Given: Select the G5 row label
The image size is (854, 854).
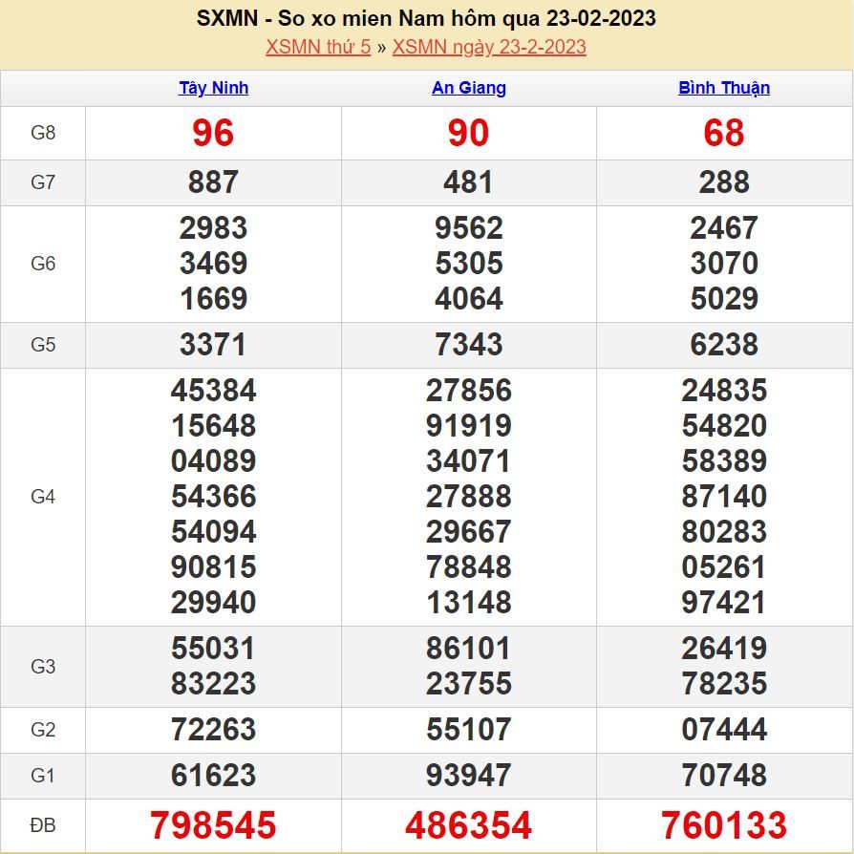Looking at the screenshot, I should 43,345.
